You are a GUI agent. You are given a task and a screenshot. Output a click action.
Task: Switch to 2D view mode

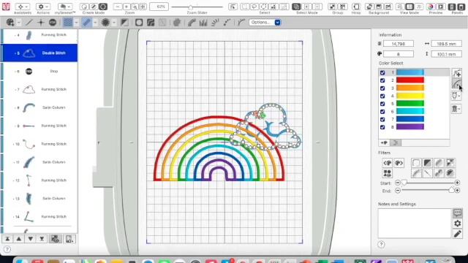point(418,7)
